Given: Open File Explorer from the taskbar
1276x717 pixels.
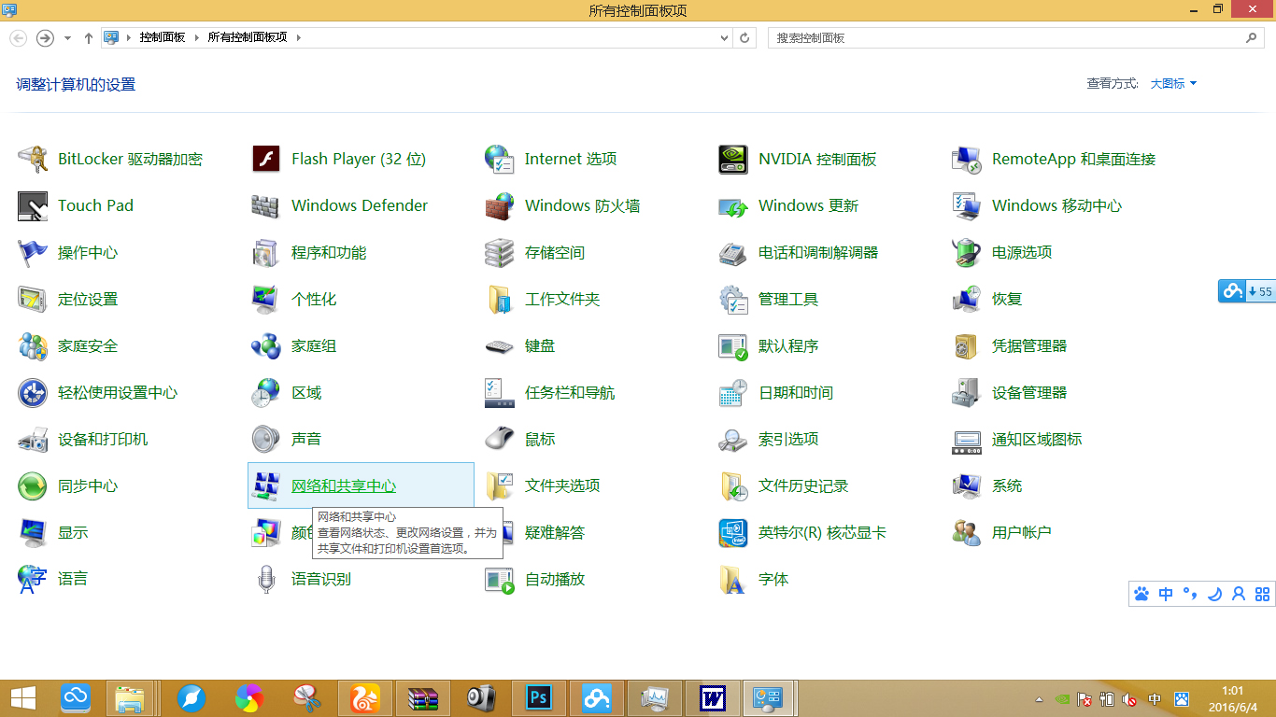Looking at the screenshot, I should point(131,697).
